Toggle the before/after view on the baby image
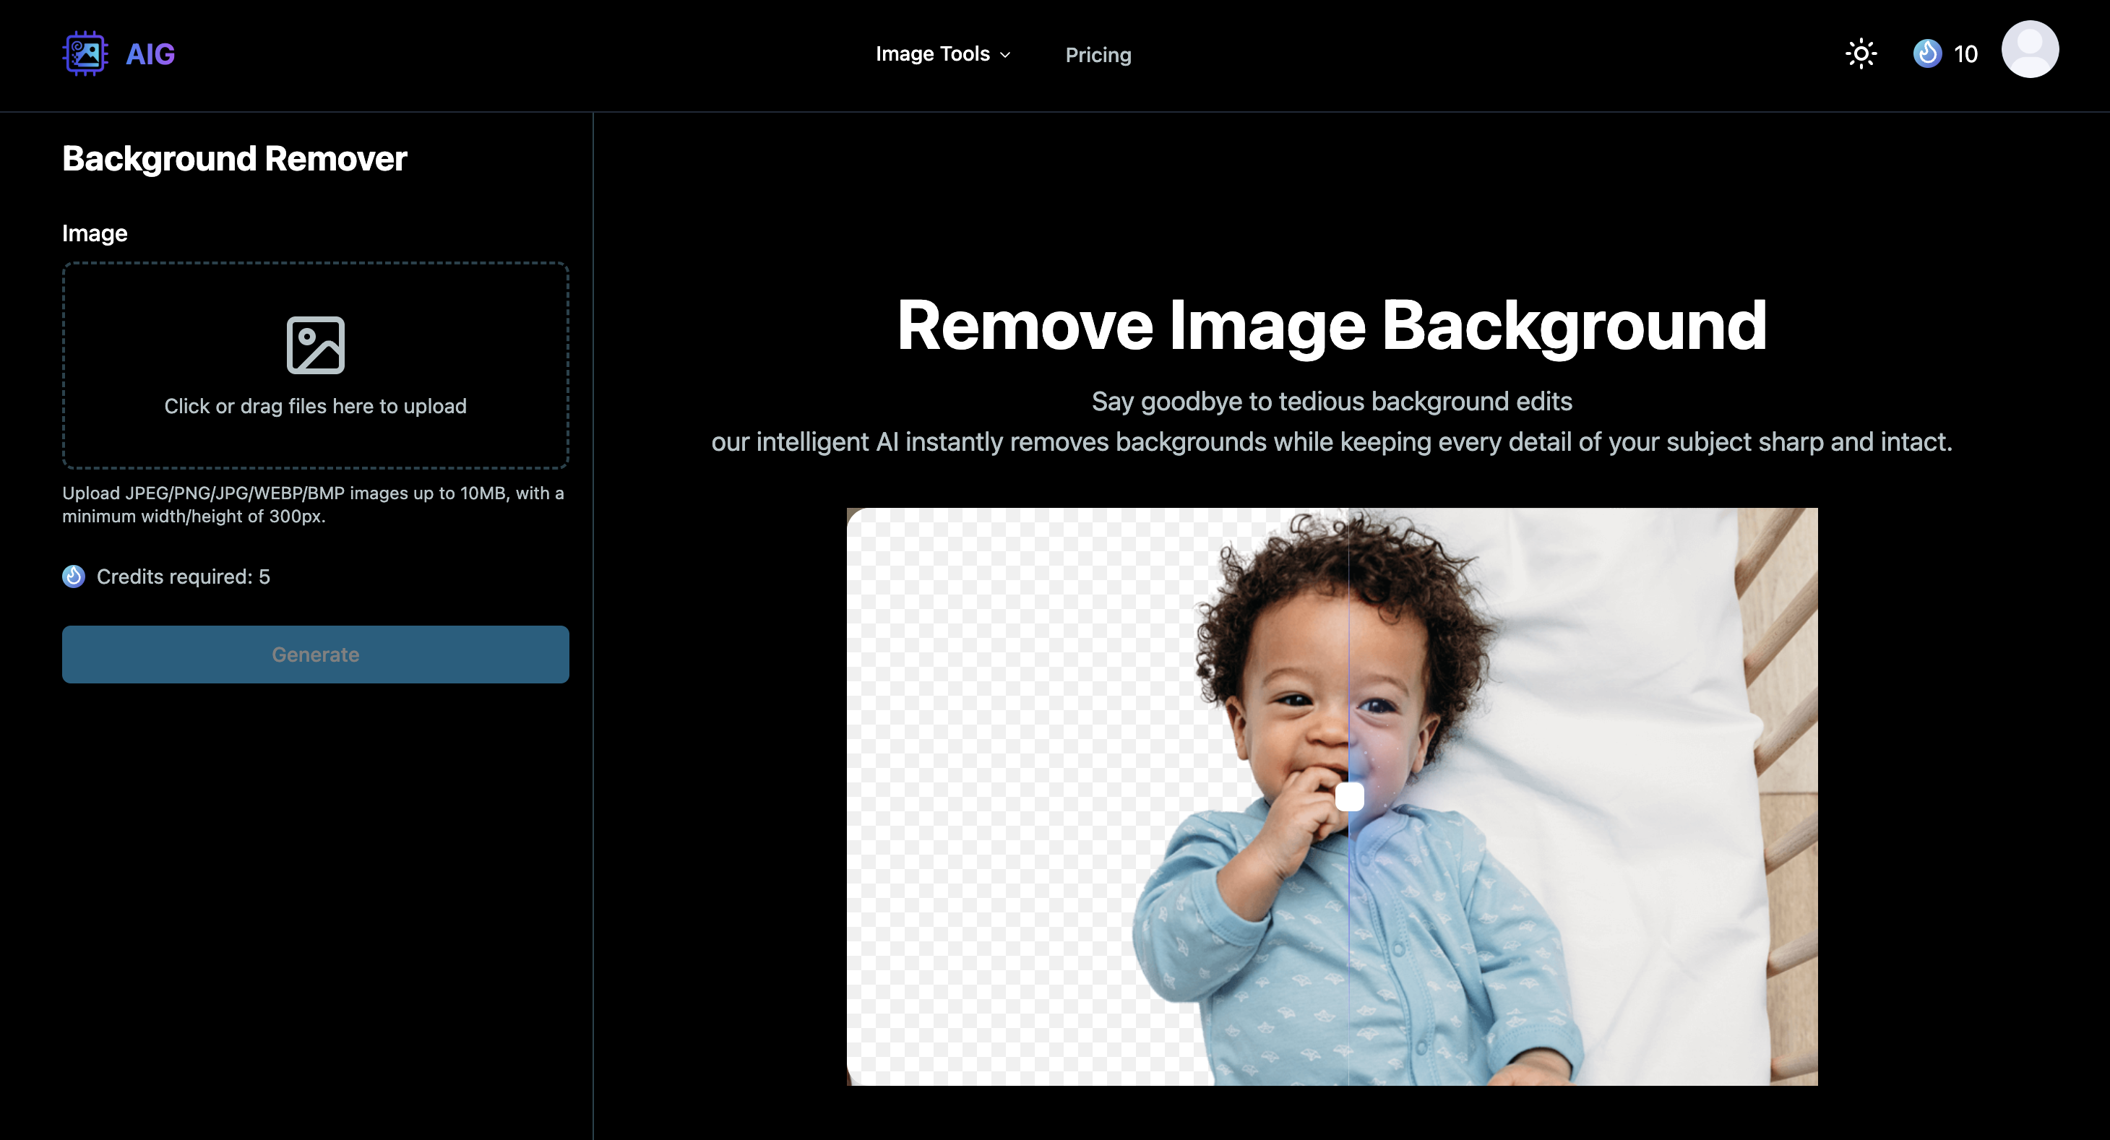Viewport: 2110px width, 1140px height. point(1349,795)
